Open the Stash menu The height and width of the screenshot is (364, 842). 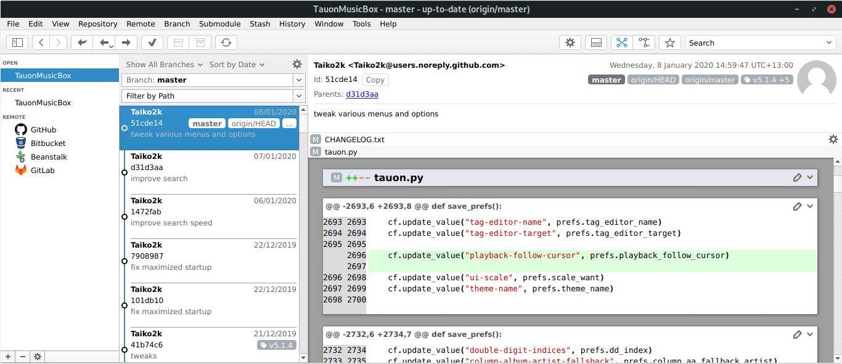pos(260,24)
